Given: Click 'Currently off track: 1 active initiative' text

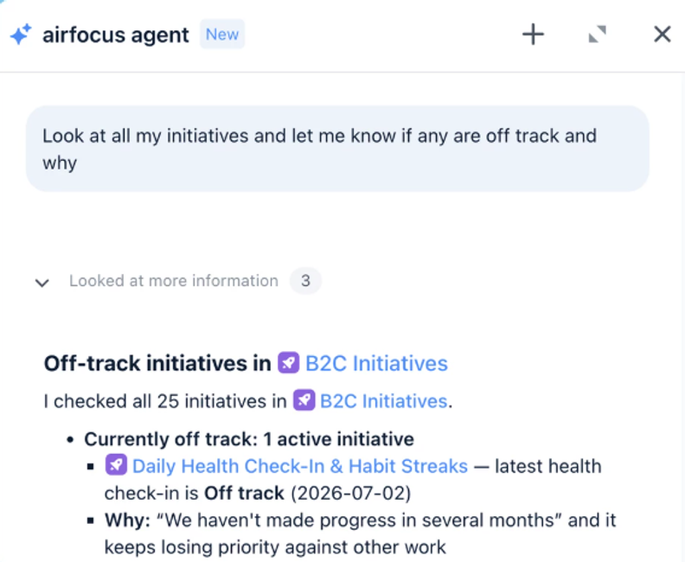Looking at the screenshot, I should tap(249, 439).
